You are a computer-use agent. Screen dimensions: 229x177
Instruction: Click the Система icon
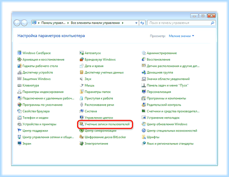point(82,111)
